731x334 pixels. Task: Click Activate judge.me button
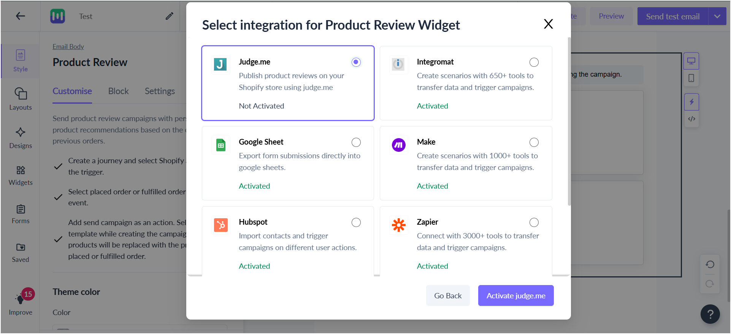click(x=516, y=295)
